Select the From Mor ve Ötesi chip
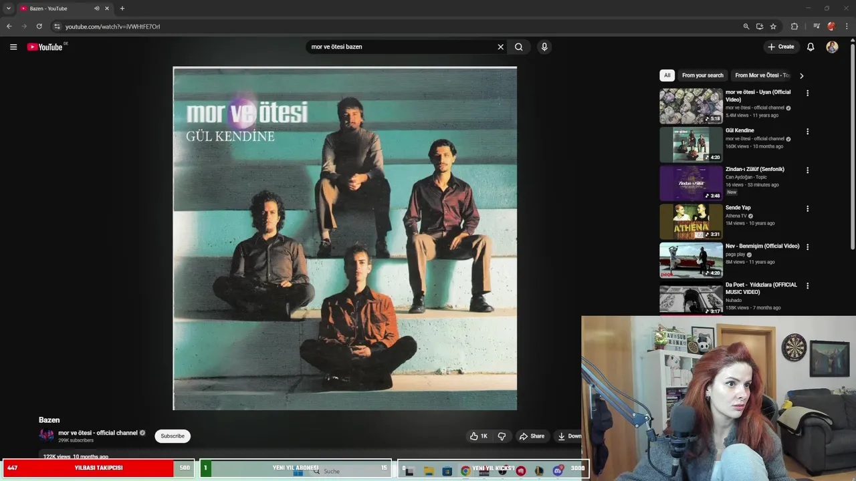This screenshot has height=481, width=856. point(762,75)
